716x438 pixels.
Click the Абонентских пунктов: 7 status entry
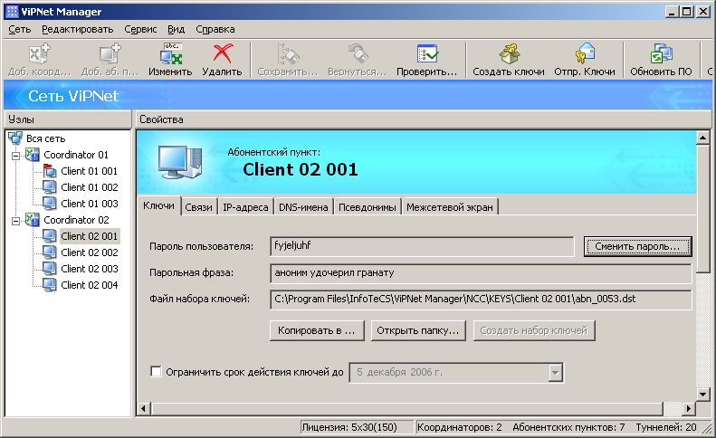tap(568, 427)
